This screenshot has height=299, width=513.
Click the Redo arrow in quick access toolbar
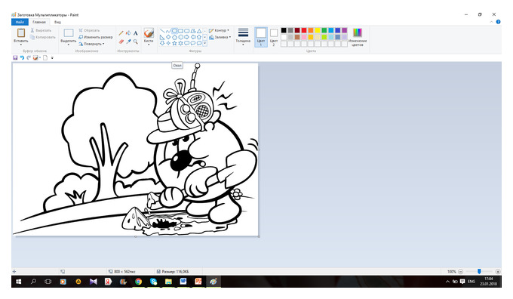pos(29,57)
